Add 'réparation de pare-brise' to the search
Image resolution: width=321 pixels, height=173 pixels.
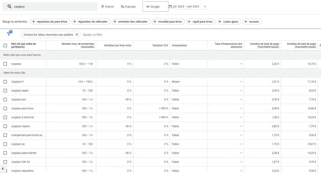[50, 22]
